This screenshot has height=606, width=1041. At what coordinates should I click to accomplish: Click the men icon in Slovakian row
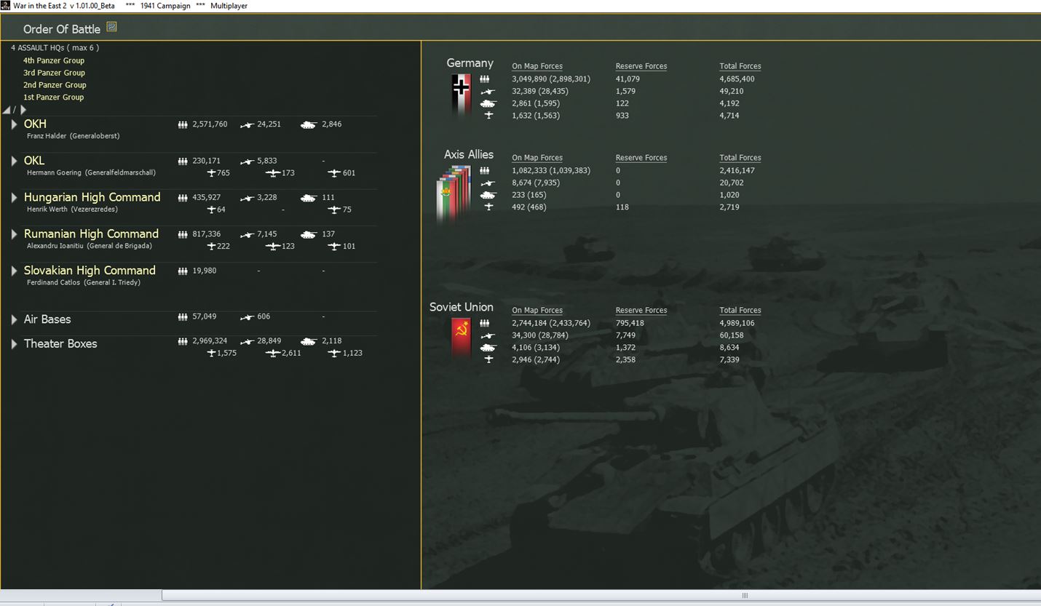click(183, 271)
